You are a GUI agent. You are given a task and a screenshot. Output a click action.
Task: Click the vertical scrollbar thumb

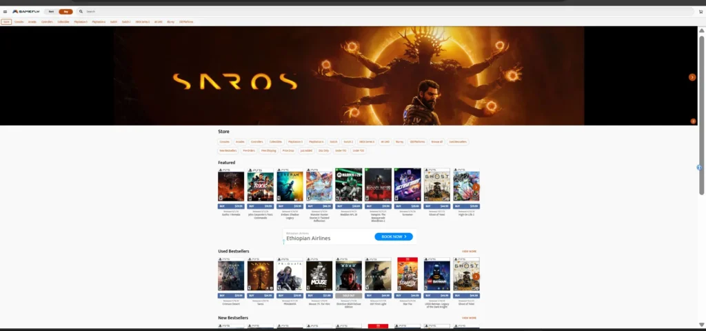pos(701,115)
